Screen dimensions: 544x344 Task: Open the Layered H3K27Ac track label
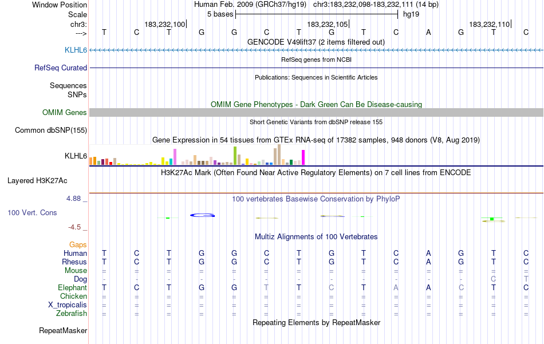coord(37,180)
